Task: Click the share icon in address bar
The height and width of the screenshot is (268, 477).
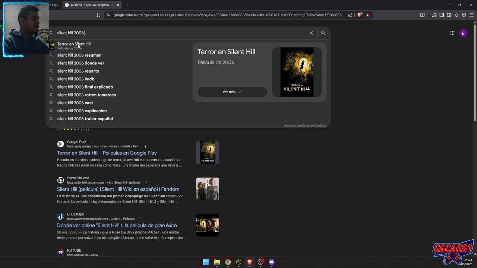Action: pyautogui.click(x=350, y=15)
